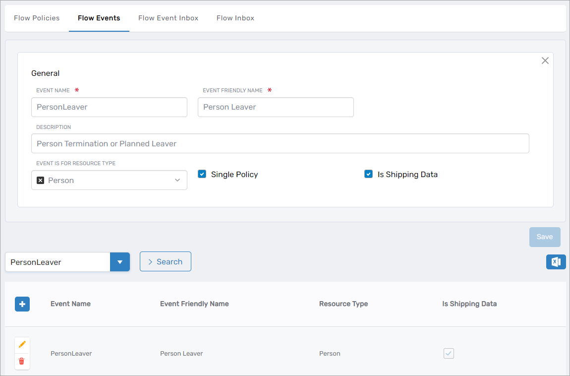Image resolution: width=570 pixels, height=376 pixels.
Task: Edit PersonLeaver row with pencil icon
Action: coord(22,344)
